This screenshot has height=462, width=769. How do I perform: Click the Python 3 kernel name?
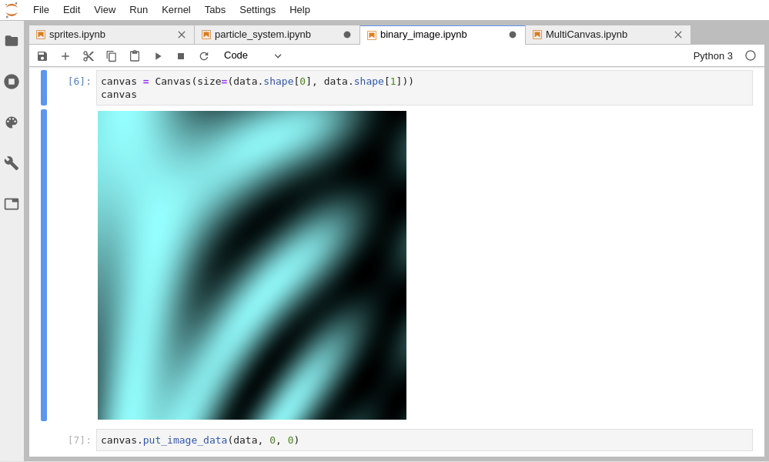coord(713,55)
